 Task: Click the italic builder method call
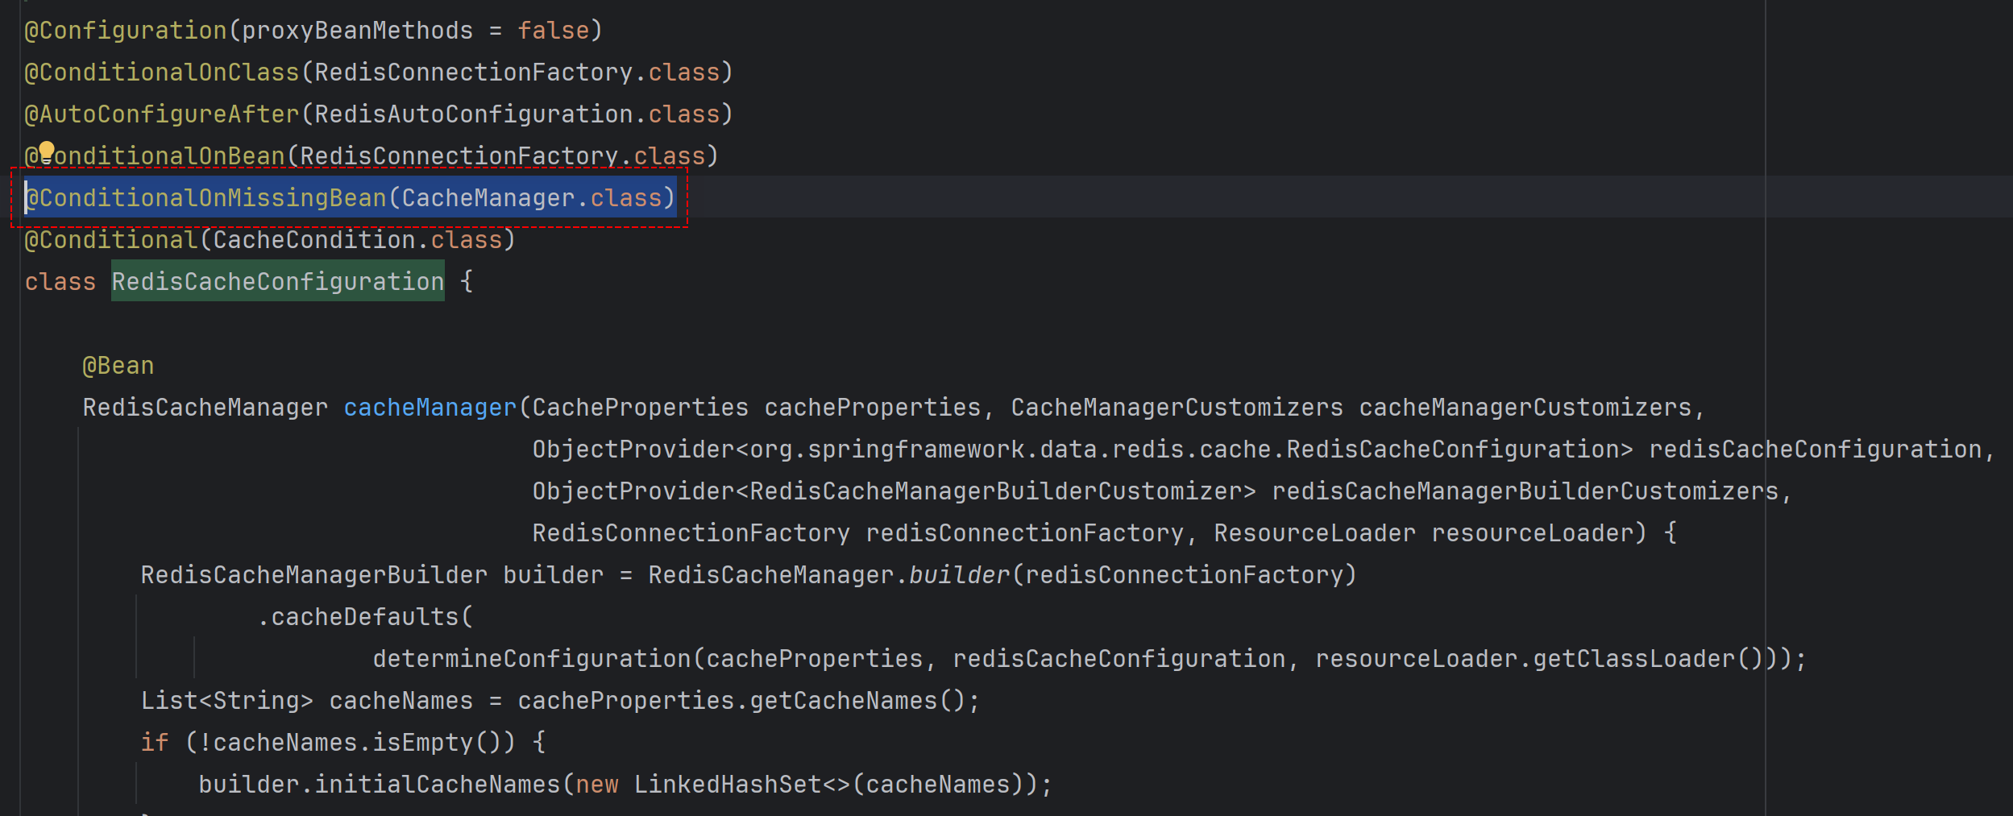click(x=959, y=575)
